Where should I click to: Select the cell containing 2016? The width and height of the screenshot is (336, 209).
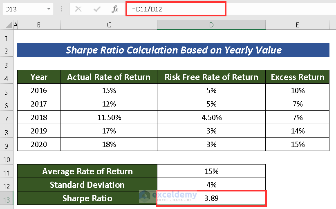[39, 90]
